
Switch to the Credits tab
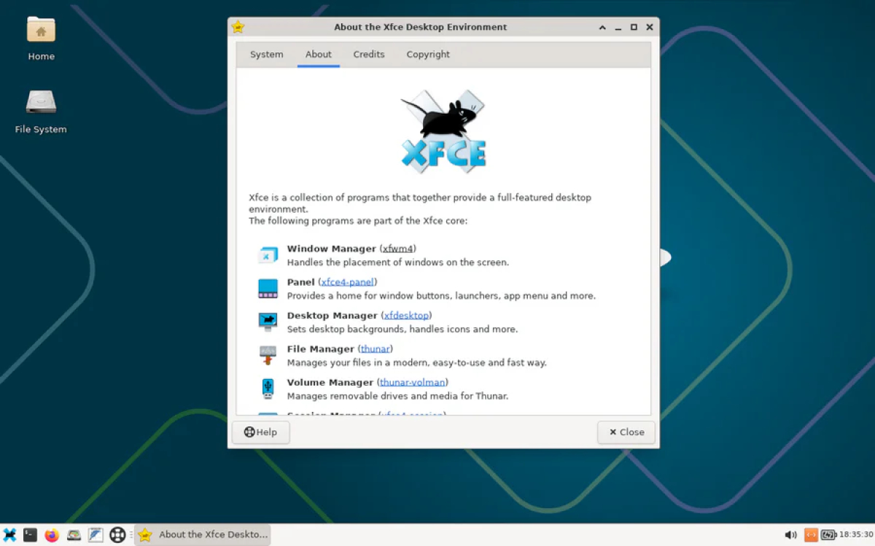(x=368, y=55)
